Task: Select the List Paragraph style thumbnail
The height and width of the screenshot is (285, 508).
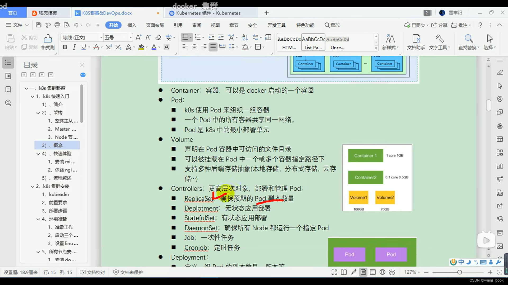Action: click(313, 42)
